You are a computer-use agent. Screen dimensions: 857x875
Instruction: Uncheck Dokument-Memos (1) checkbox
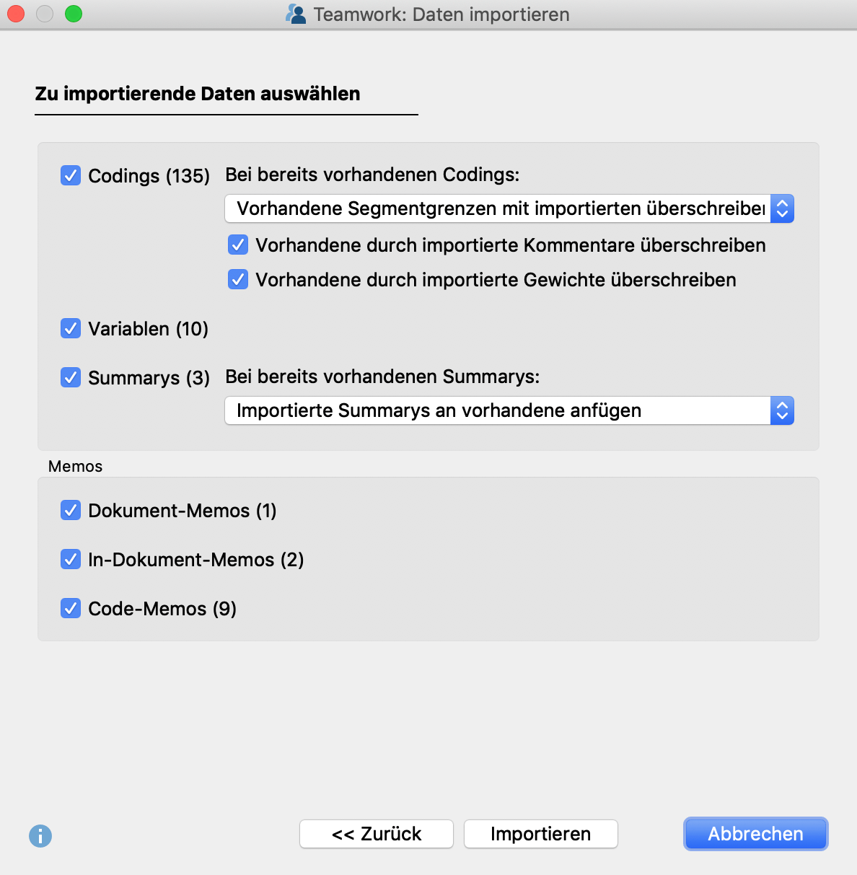tap(71, 510)
